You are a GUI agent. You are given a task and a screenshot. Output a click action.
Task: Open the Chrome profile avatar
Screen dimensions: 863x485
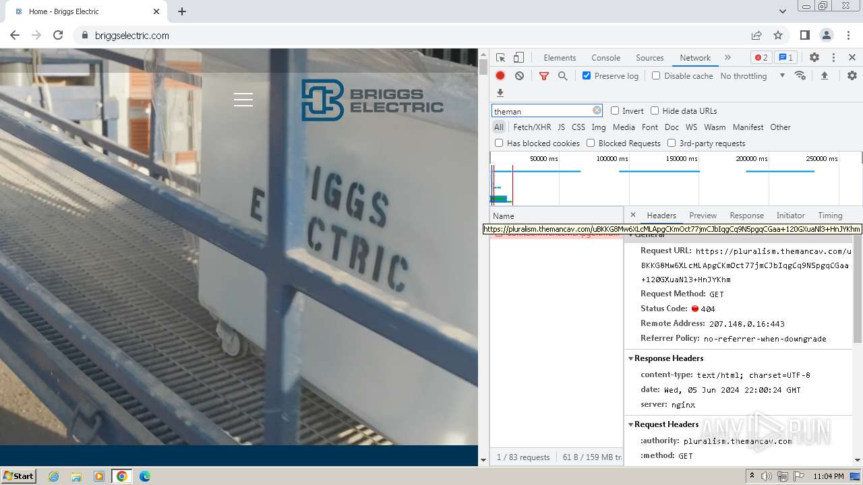click(x=826, y=35)
